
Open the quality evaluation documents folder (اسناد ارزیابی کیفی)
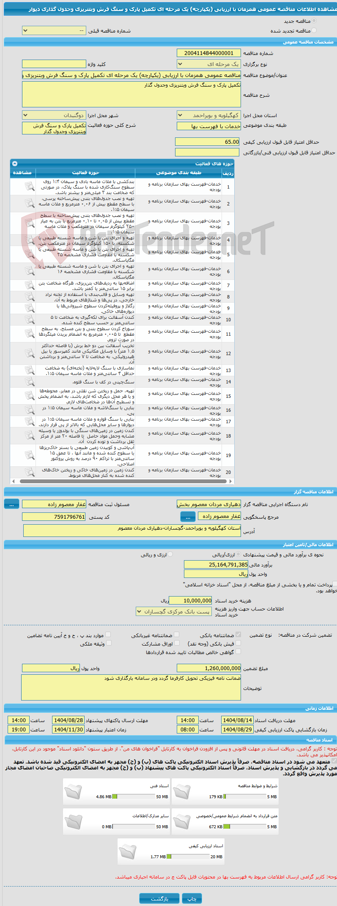pos(127,852)
